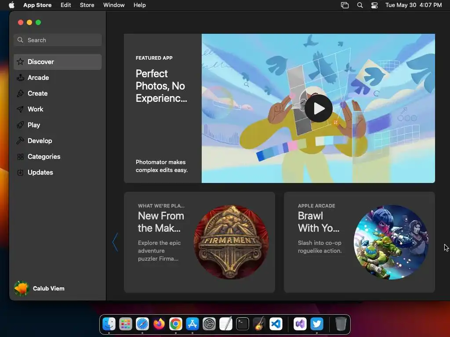The height and width of the screenshot is (337, 450).
Task: Open Spotlight search in menu bar
Action: (x=360, y=5)
